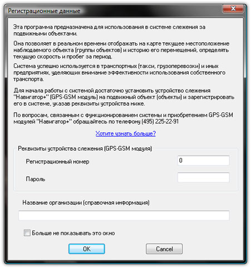Viewport: 251px width, 268px height.
Task: Open the 'Хотите узнать больше?' link
Action: (x=126, y=133)
